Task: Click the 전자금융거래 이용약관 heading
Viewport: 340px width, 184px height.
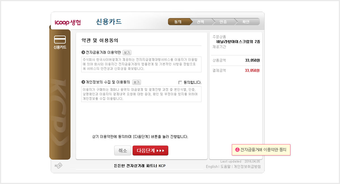Action: [103, 52]
